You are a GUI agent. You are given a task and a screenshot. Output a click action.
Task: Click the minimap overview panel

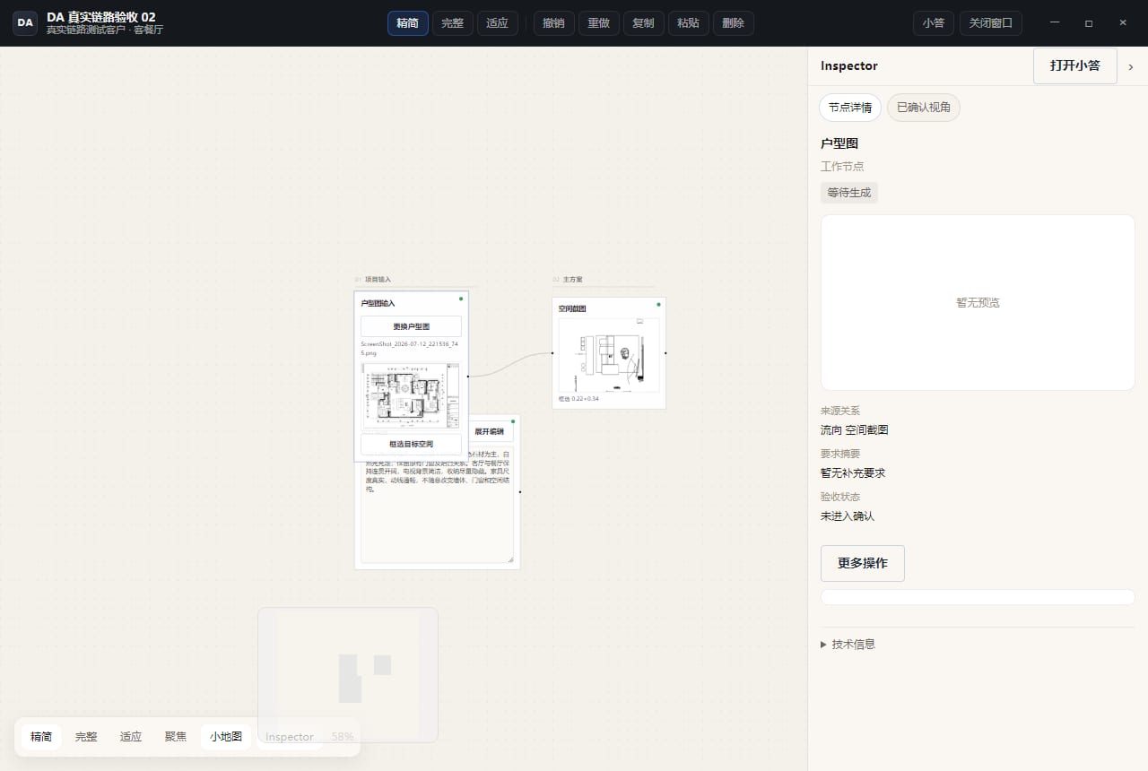click(348, 674)
